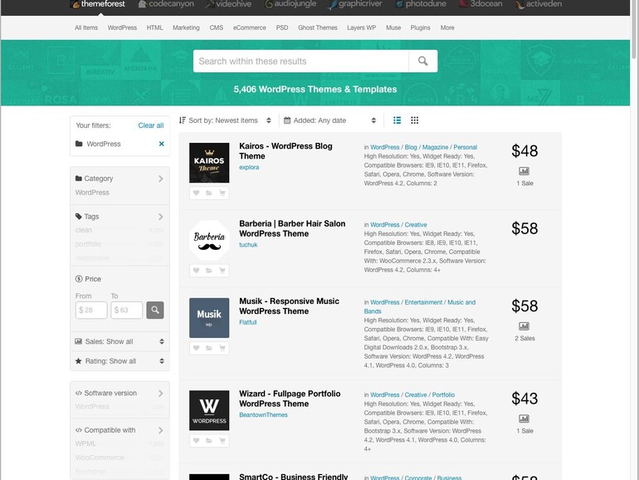Open activeden site in top bar
This screenshot has height=480, width=639.
pyautogui.click(x=539, y=4)
